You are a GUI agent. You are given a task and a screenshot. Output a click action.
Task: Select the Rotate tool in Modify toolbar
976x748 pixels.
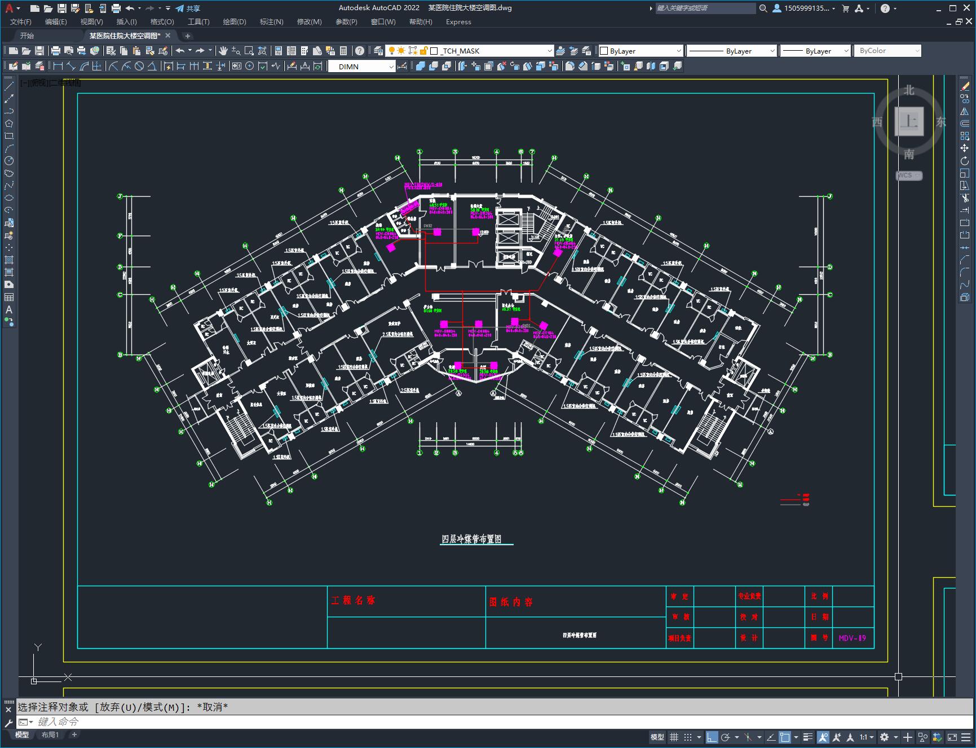965,161
